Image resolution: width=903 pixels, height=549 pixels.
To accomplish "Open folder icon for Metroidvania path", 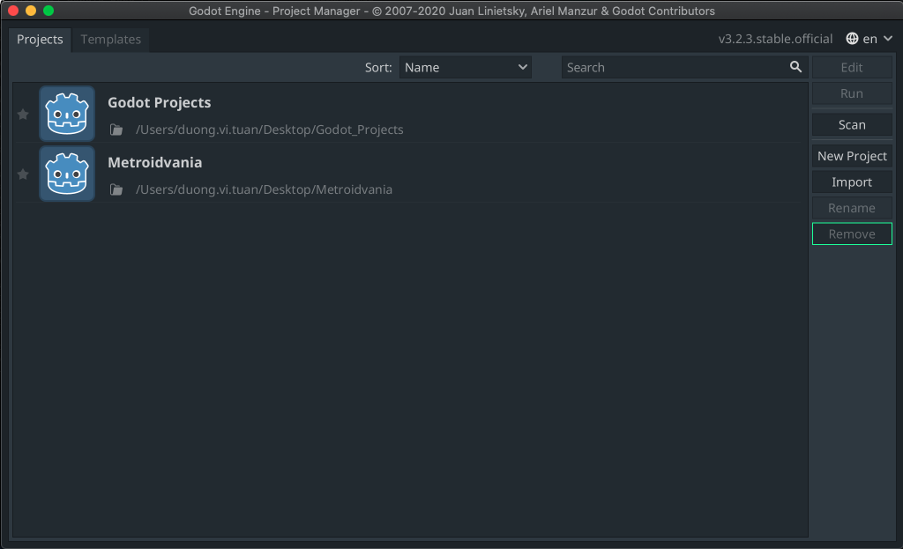I will (116, 189).
